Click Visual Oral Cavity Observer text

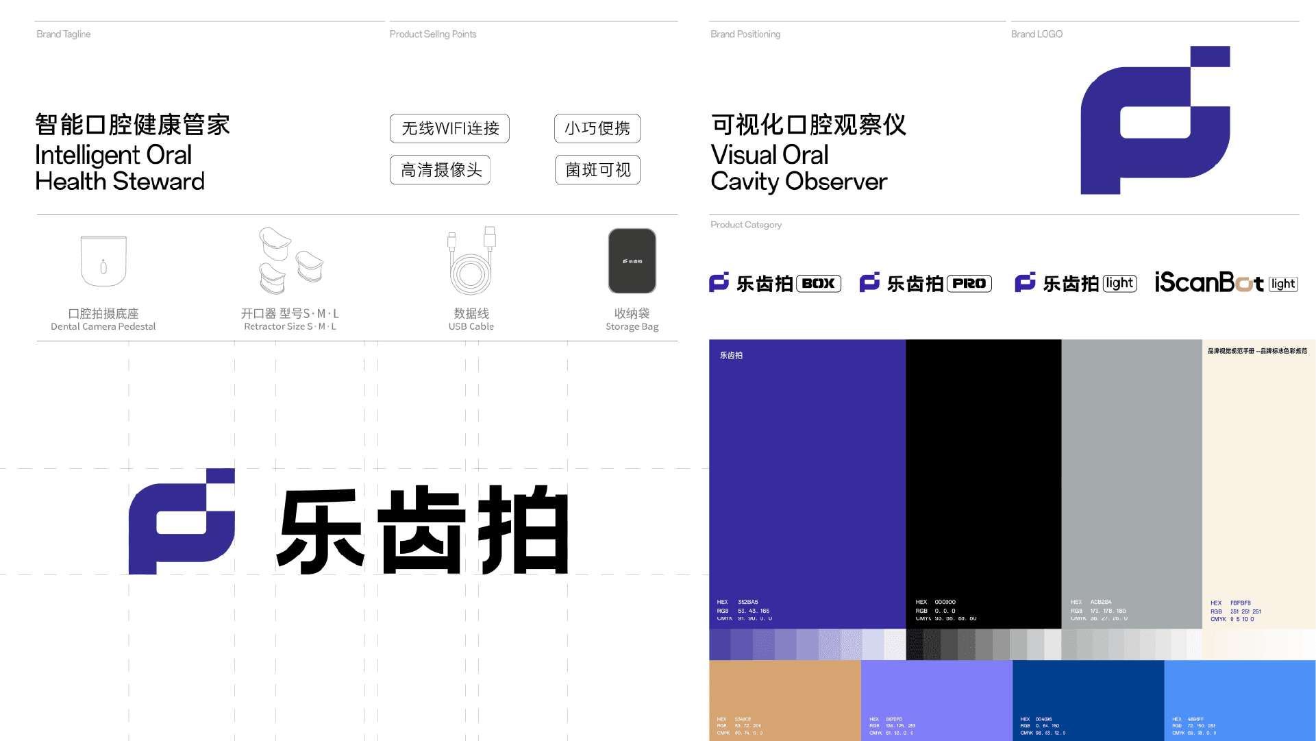799,168
